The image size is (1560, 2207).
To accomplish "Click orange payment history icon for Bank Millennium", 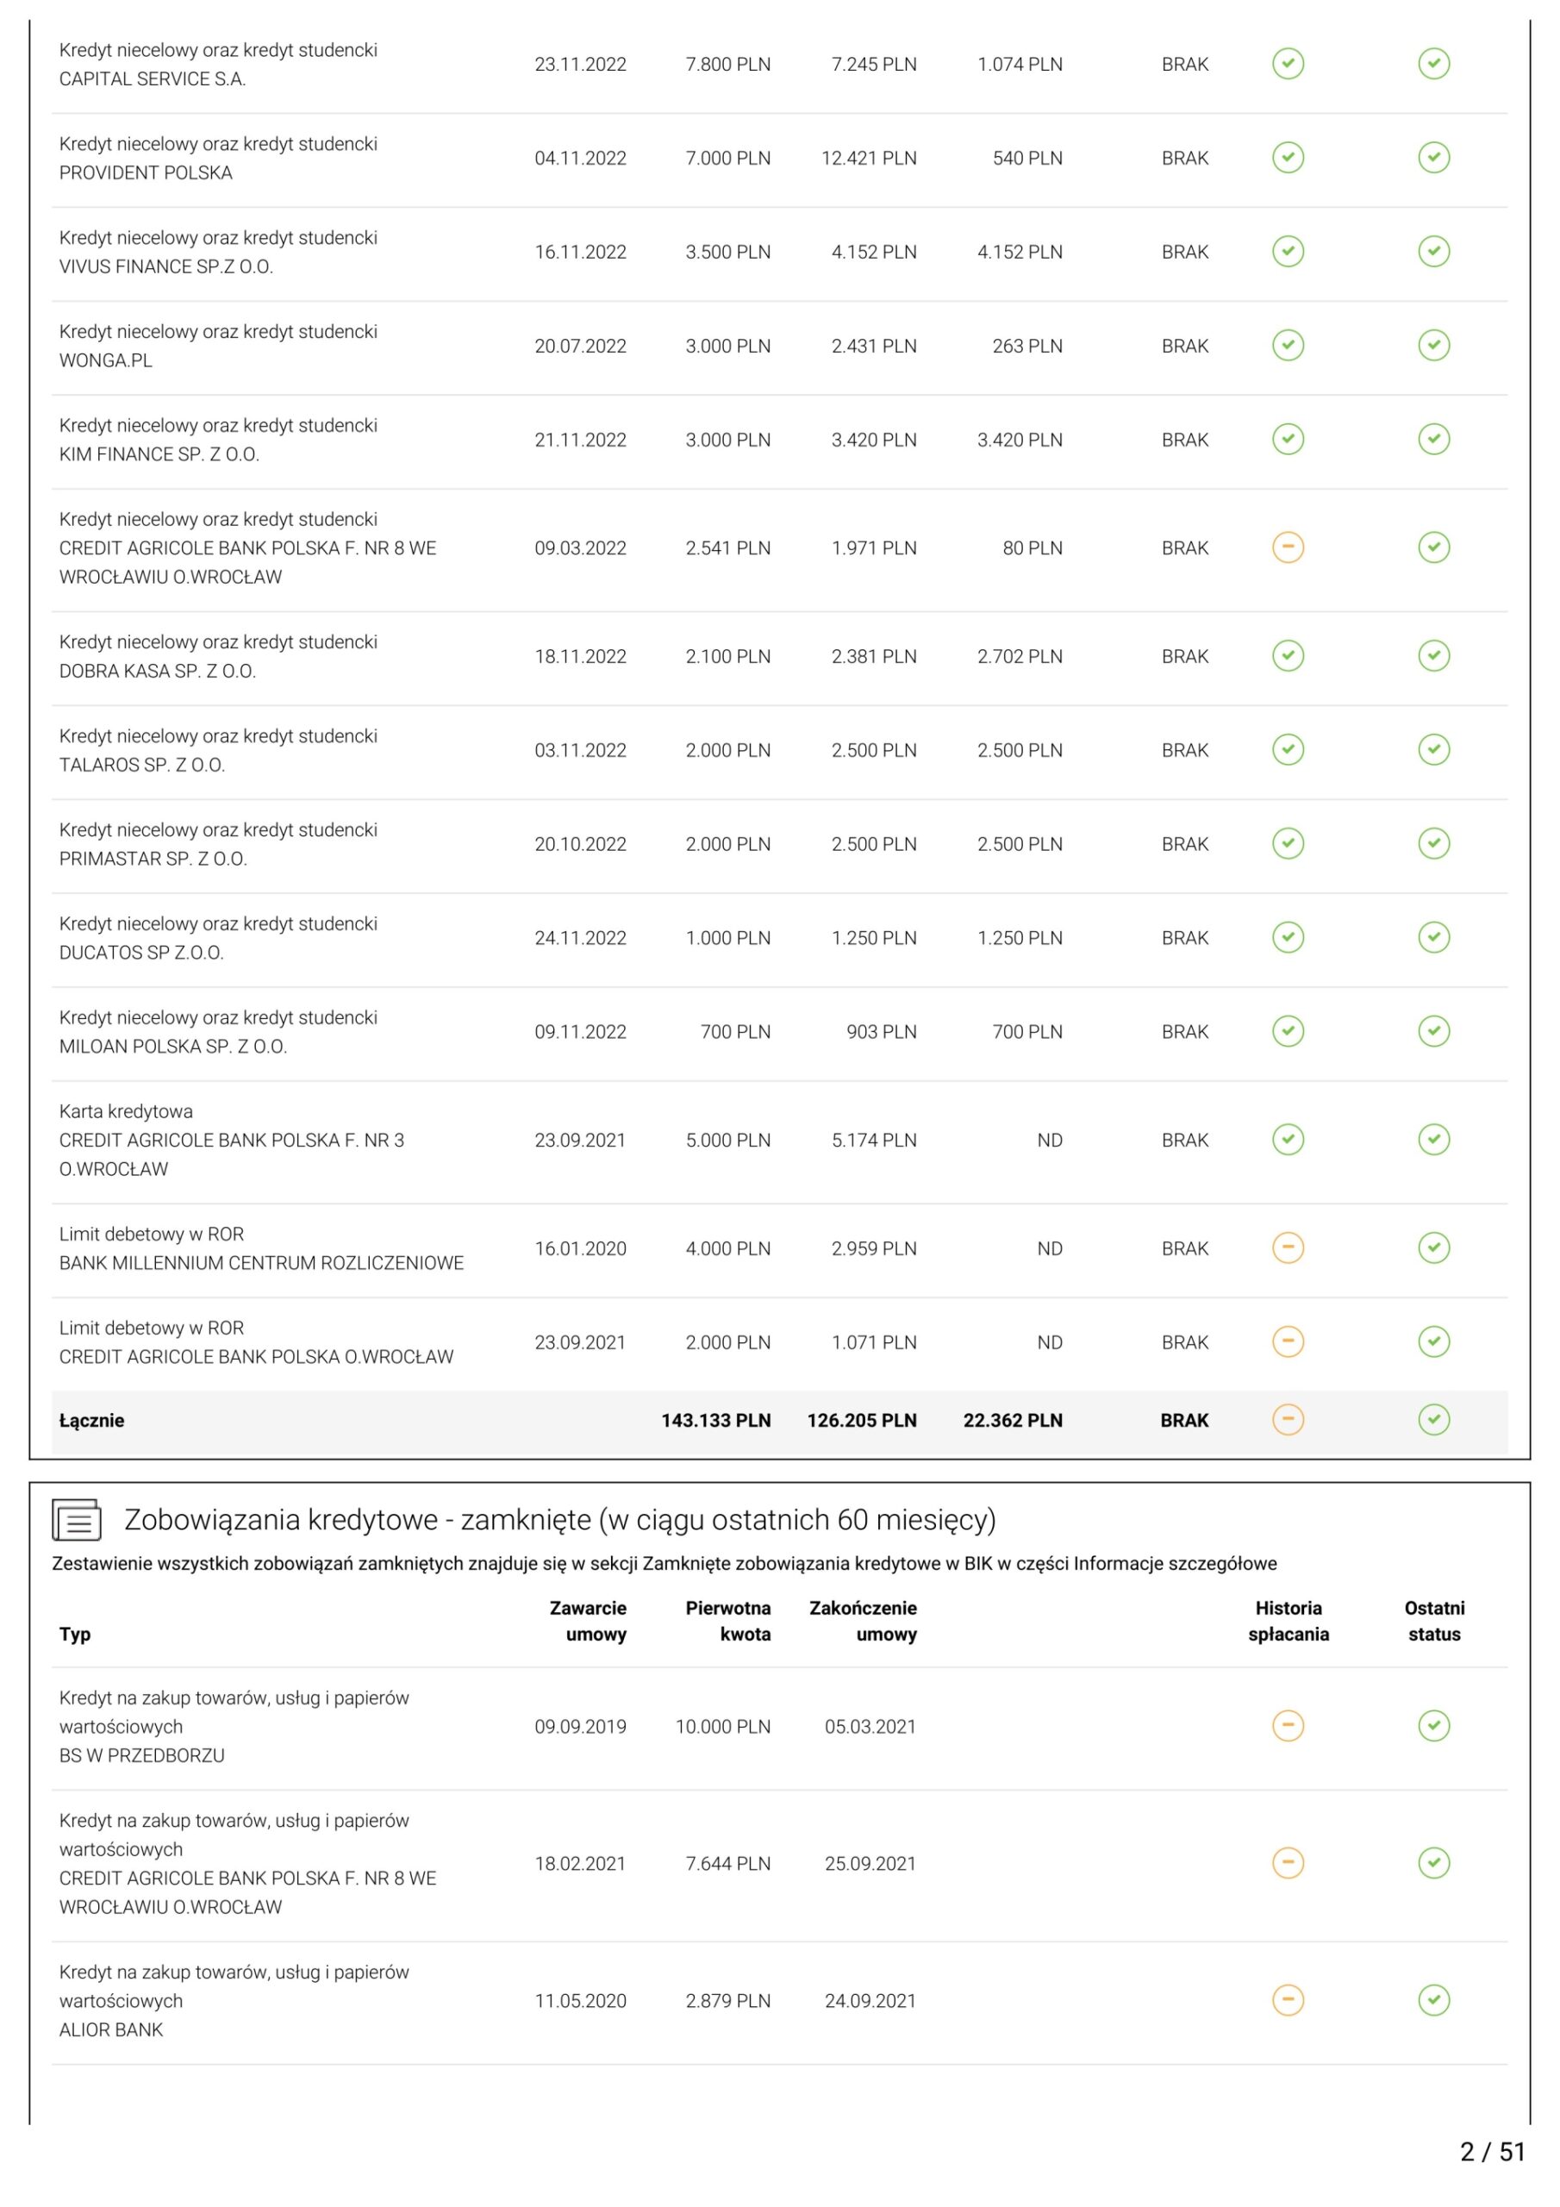I will (1288, 1247).
